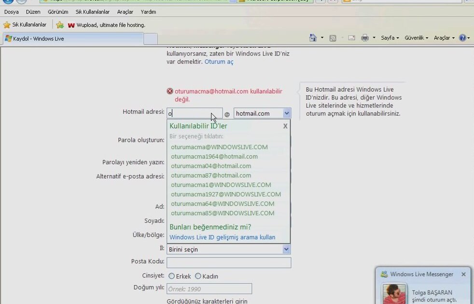This screenshot has width=474, height=304.
Task: Click into the Hotmail adresi text field
Action: [195, 113]
